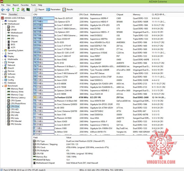Expand the Storage tree node
Image resolution: width=184 pixels, height=171 pixels.
click(x=3, y=62)
